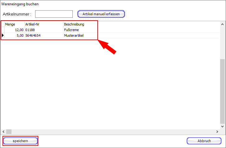The height and width of the screenshot is (148, 226).
Task: Click the 'Beschreibung' column header
Action: 80,24
